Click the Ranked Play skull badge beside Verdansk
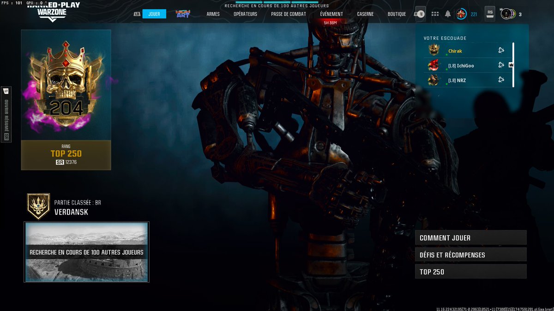Screen dimensions: 554x311 [38, 206]
